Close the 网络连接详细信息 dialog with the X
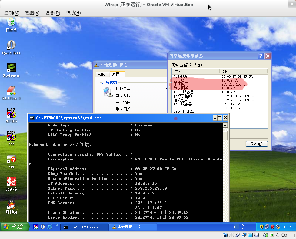This screenshot has height=239, width=296. (268, 56)
